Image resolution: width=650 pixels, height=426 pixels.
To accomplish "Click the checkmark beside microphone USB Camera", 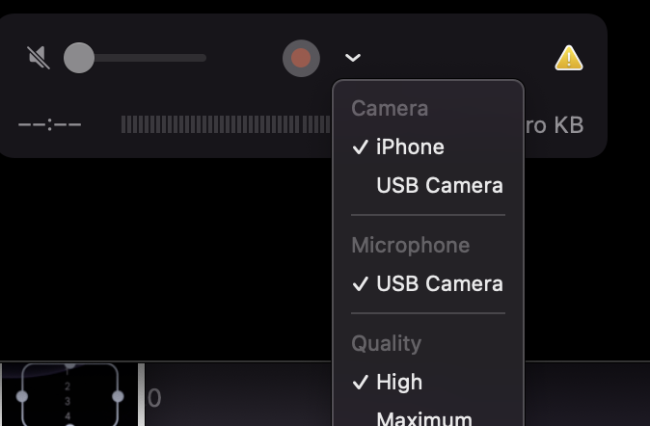I will pyautogui.click(x=361, y=284).
